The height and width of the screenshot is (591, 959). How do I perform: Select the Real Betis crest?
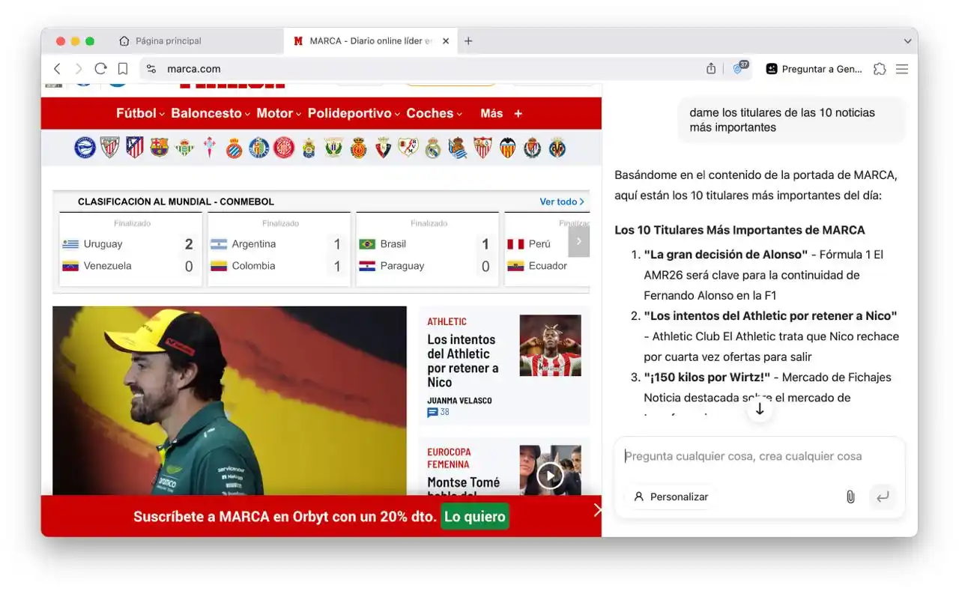185,147
